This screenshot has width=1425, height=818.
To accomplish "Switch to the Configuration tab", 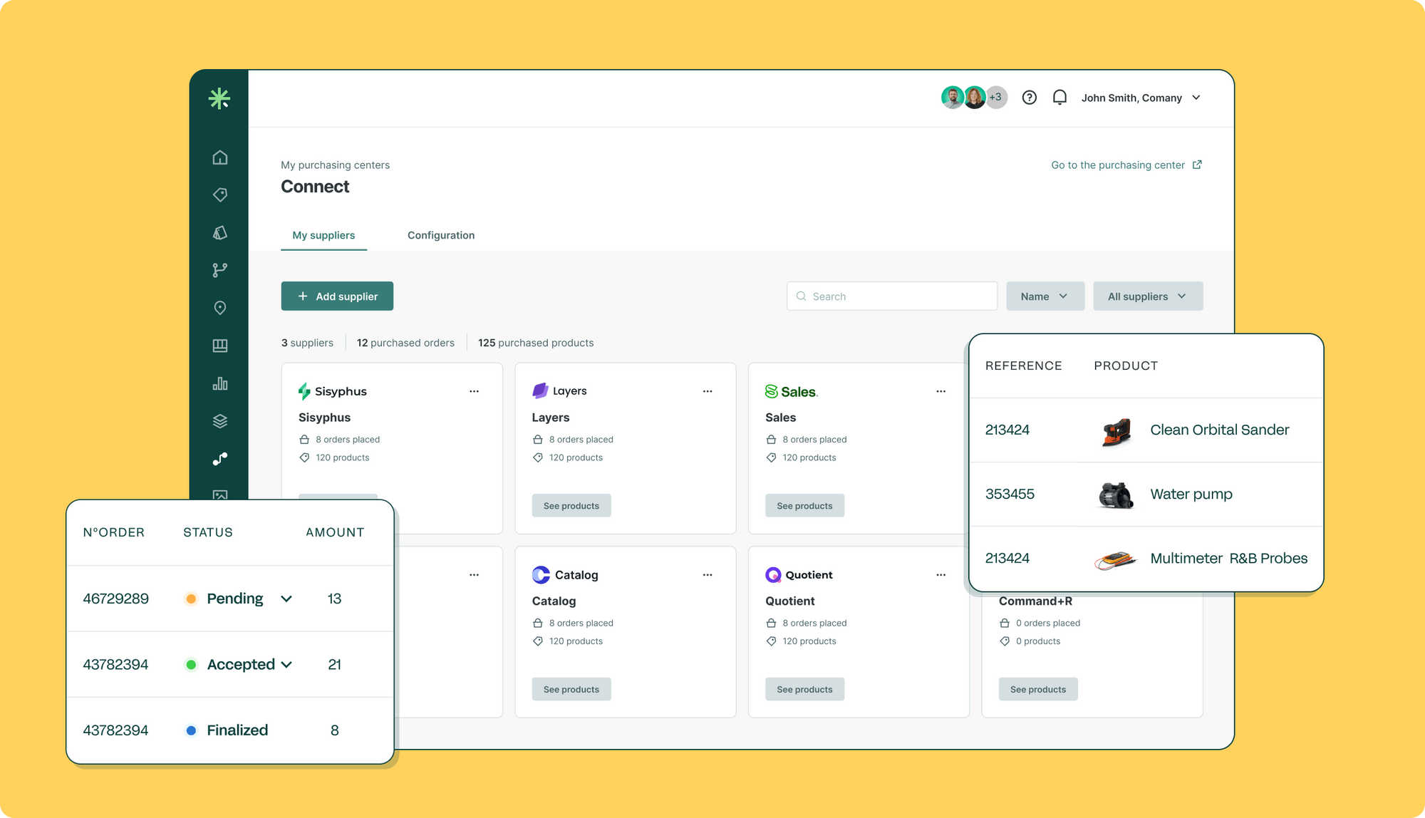I will pos(440,235).
